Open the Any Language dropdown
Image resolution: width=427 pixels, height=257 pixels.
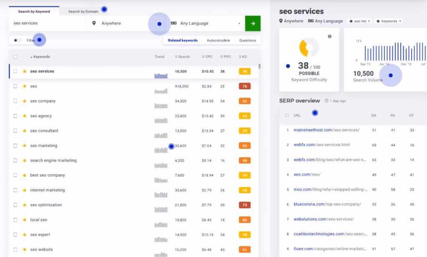[208, 23]
